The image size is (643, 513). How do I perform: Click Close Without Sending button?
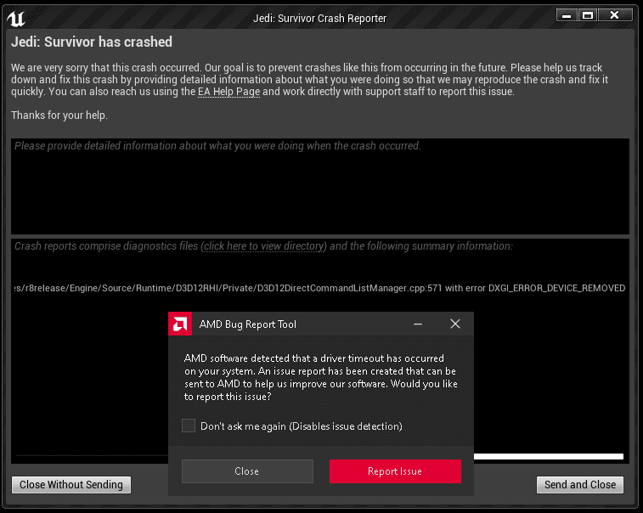71,485
